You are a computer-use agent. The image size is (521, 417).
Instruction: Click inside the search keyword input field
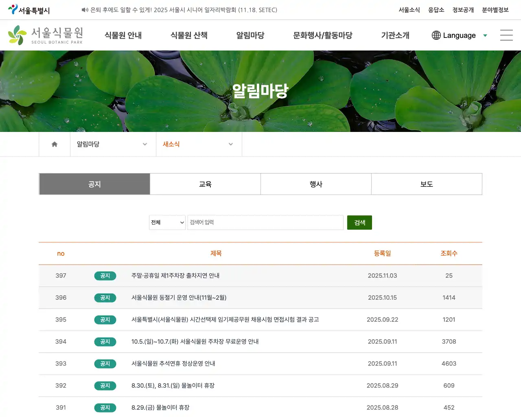265,222
